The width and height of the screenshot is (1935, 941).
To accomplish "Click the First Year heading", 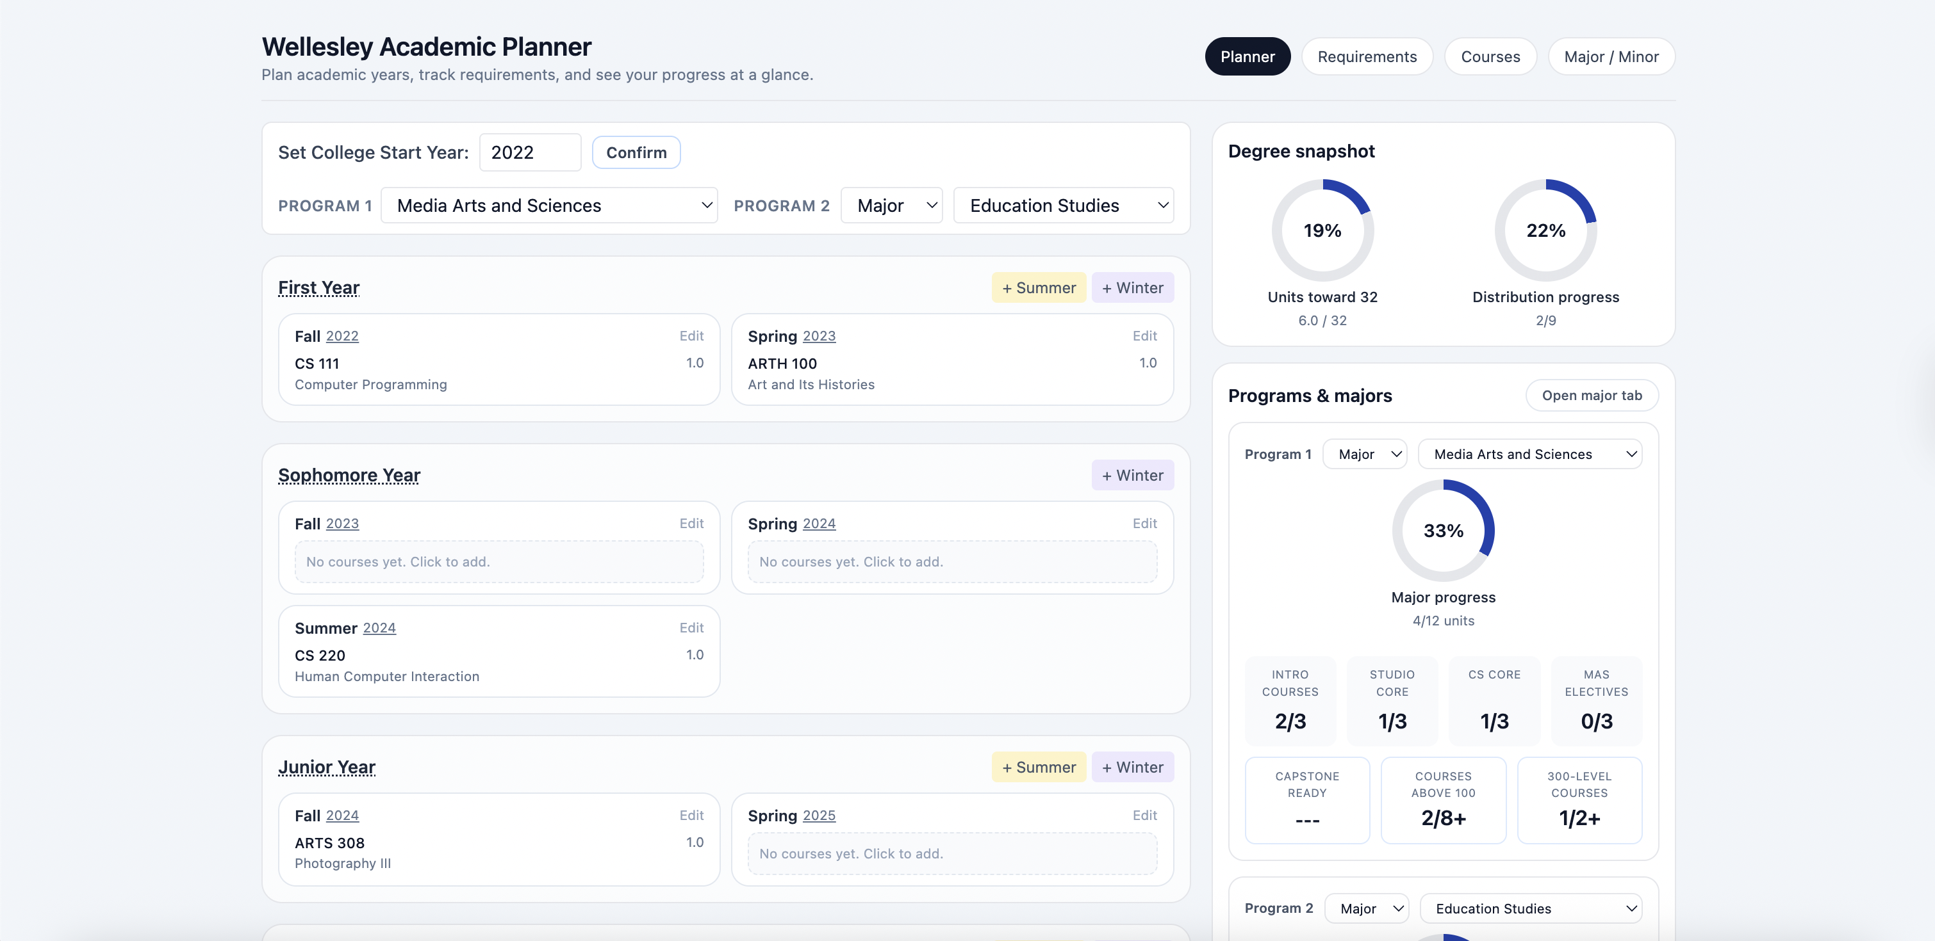I will point(318,287).
